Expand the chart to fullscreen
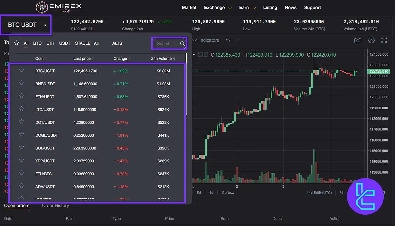 (384, 41)
